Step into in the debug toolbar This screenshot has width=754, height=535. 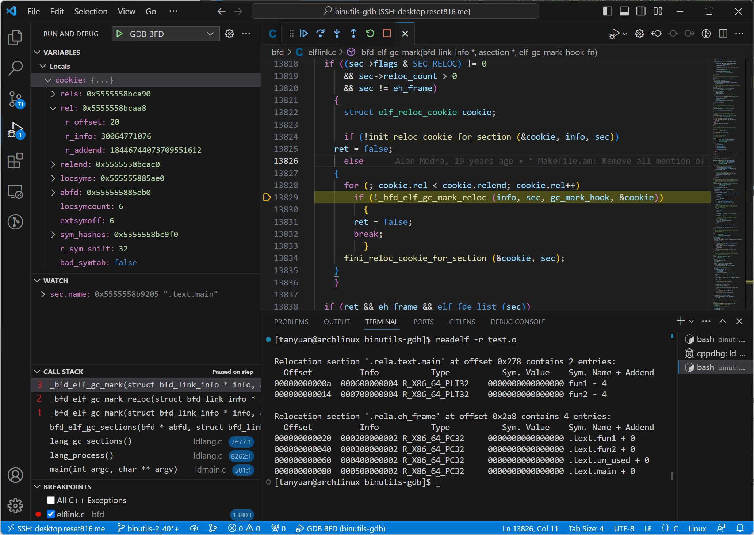337,34
